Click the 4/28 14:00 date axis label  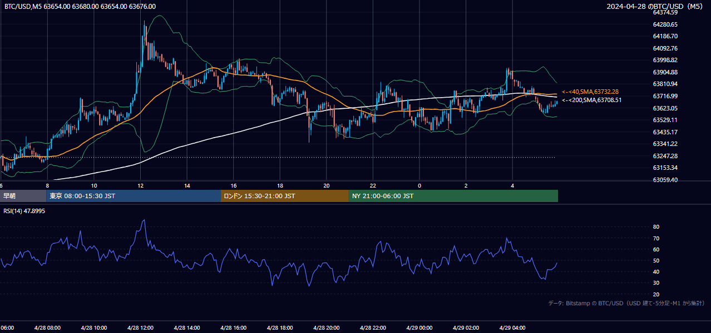point(187,328)
